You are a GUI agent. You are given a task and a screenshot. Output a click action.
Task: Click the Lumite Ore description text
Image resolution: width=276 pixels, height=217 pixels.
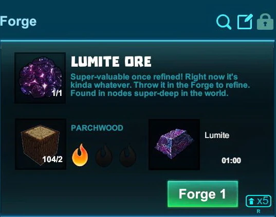(x=160, y=85)
